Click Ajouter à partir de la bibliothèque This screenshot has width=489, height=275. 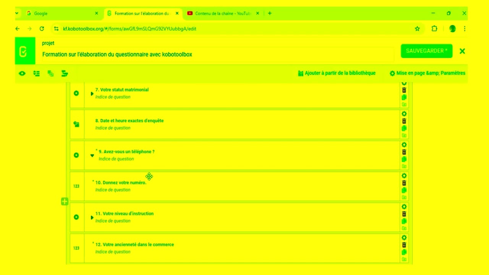click(x=337, y=73)
